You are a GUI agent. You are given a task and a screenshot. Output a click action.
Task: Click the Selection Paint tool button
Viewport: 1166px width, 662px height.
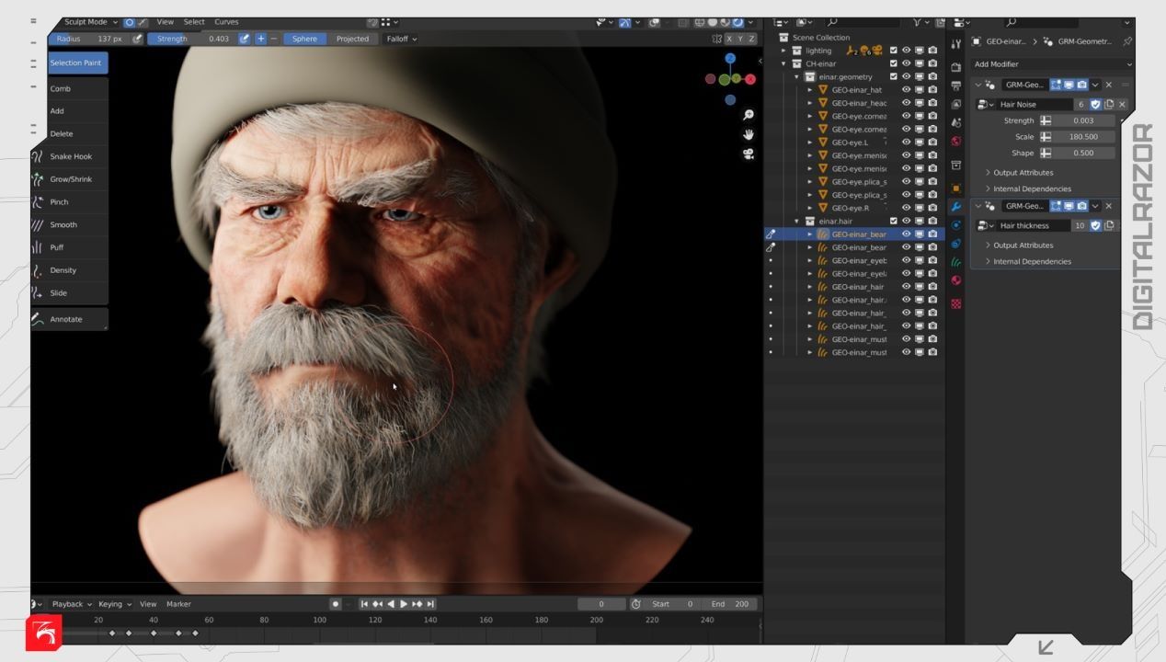click(x=77, y=63)
